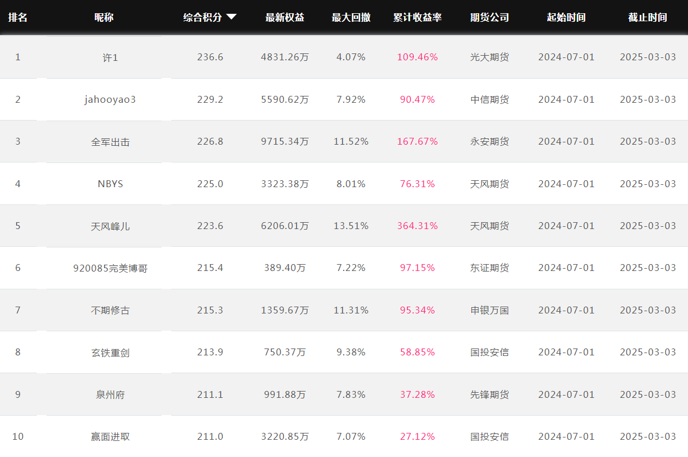Select return rate 58.85%
This screenshot has height=457, width=688.
point(417,353)
